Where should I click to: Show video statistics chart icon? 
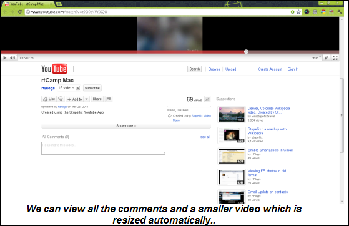tap(207, 99)
